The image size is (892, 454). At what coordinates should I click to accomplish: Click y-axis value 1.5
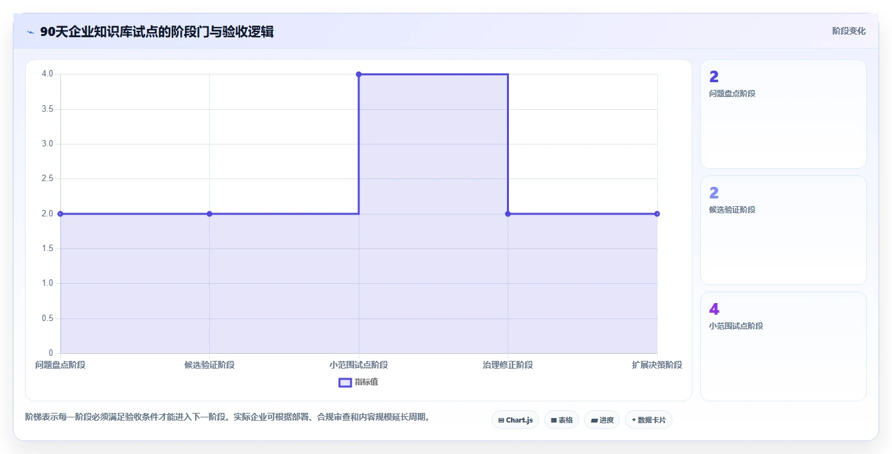(47, 249)
